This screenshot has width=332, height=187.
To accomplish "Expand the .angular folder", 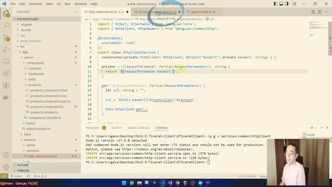I will click(46, 24).
